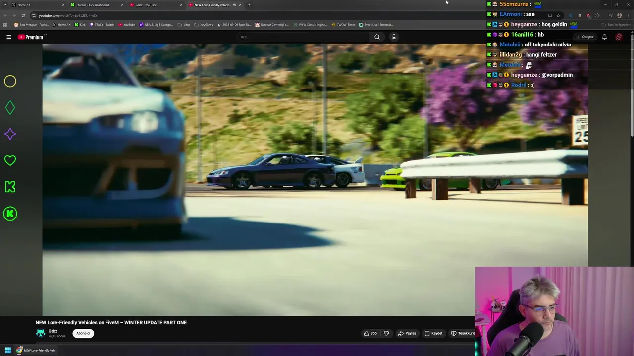This screenshot has height=356, width=634.
Task: Go forward in browser history
Action: [x=14, y=15]
